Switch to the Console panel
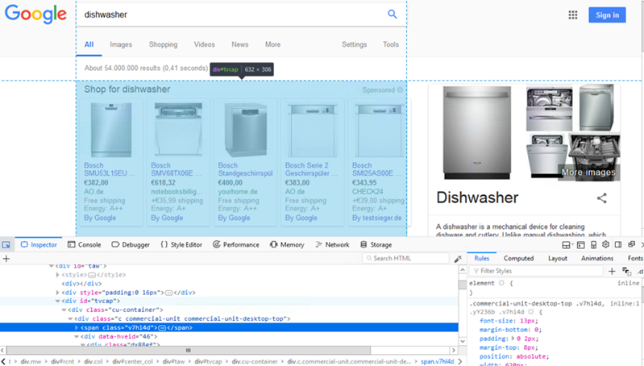The width and height of the screenshot is (644, 366). click(84, 245)
